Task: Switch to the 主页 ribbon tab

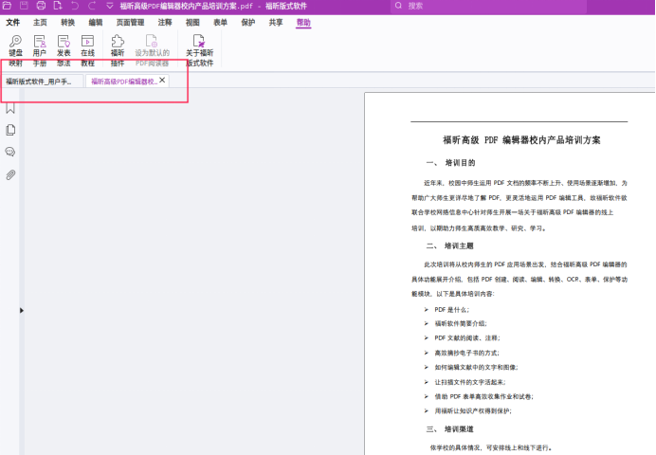Action: coord(40,22)
